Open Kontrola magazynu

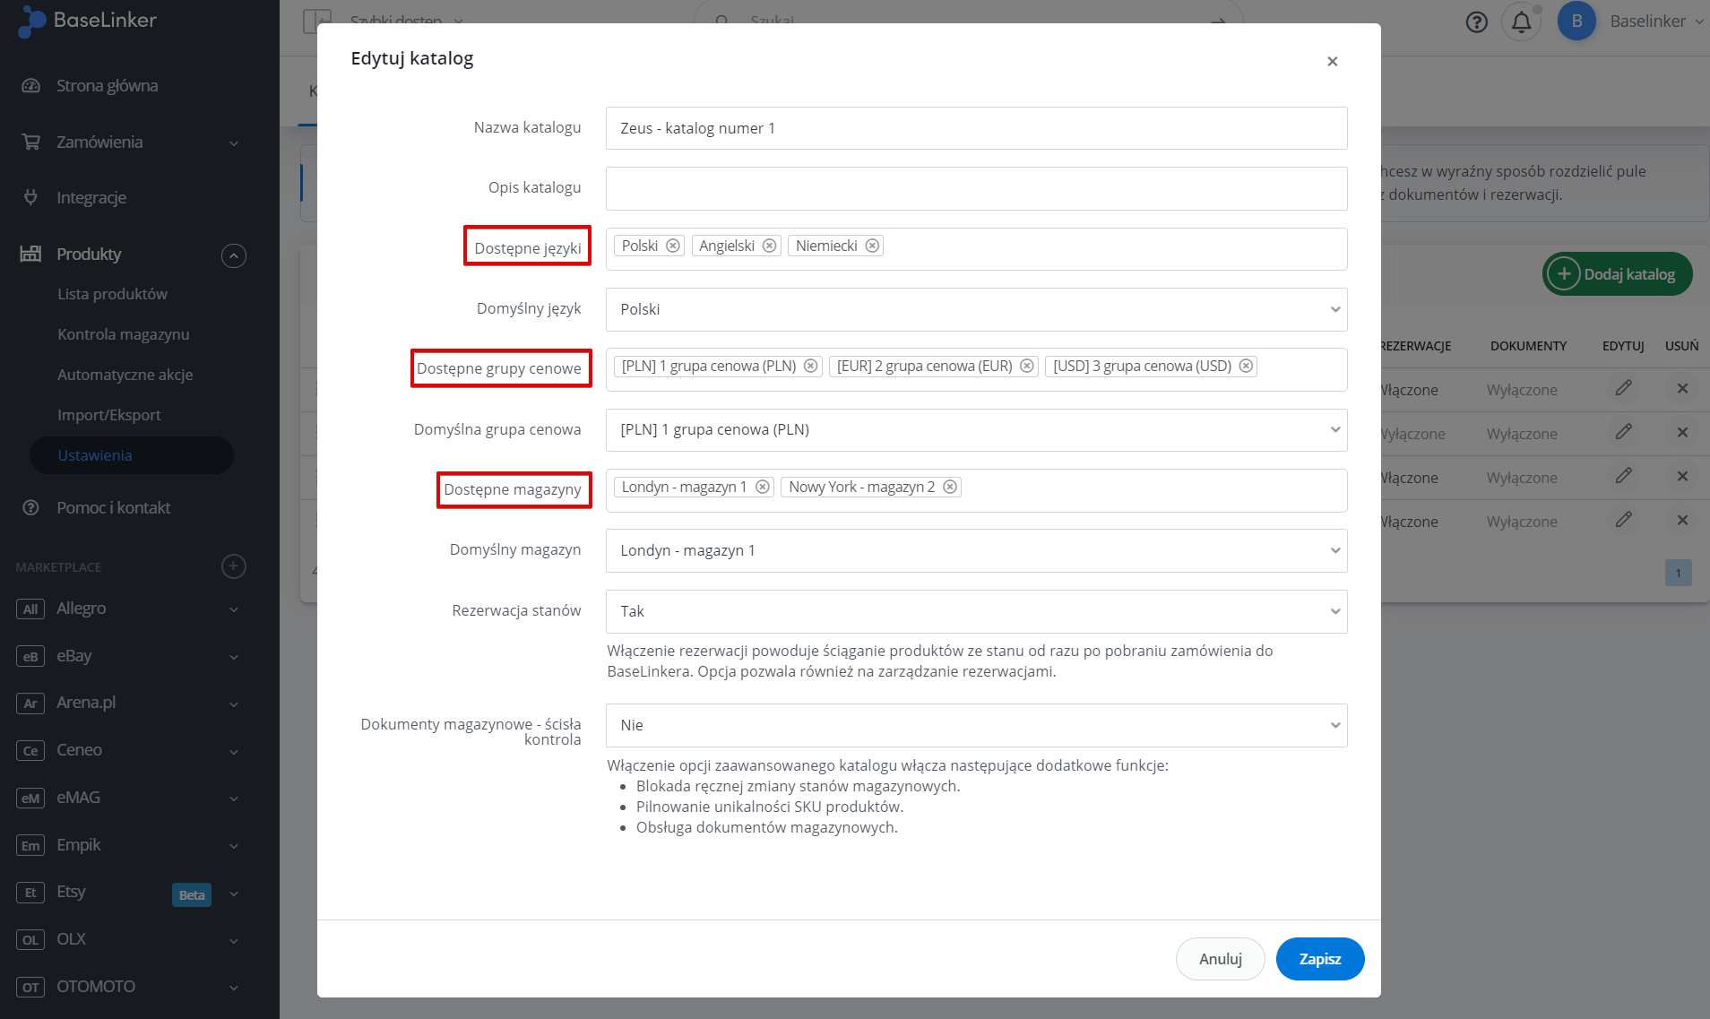(123, 334)
